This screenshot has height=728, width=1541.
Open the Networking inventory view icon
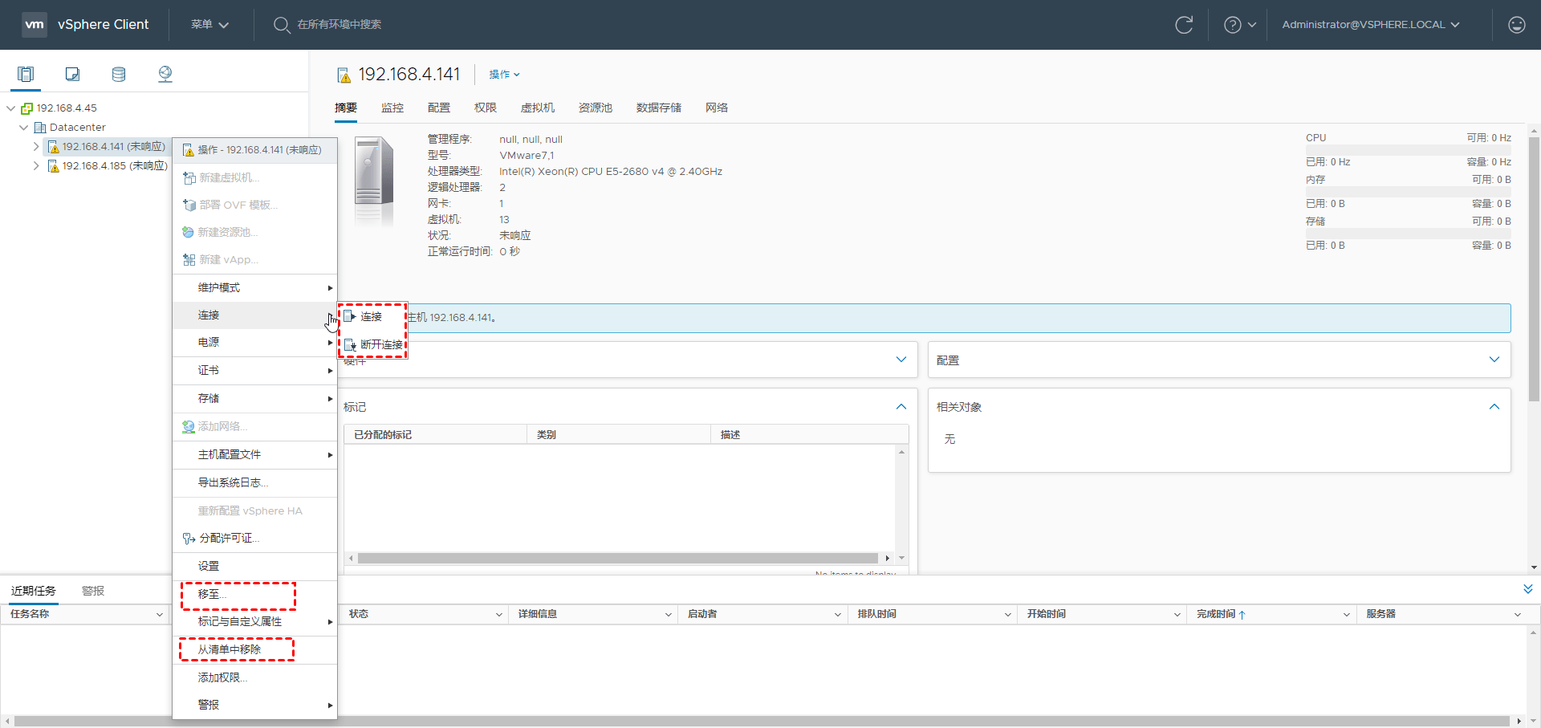tap(165, 75)
